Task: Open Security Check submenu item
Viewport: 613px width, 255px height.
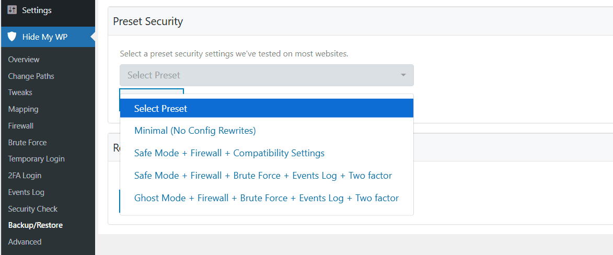Action: pyautogui.click(x=33, y=209)
